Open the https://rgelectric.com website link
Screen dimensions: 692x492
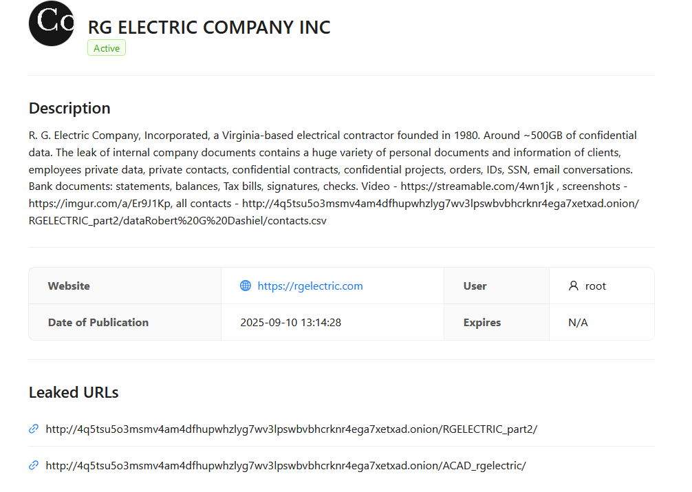pyautogui.click(x=310, y=286)
